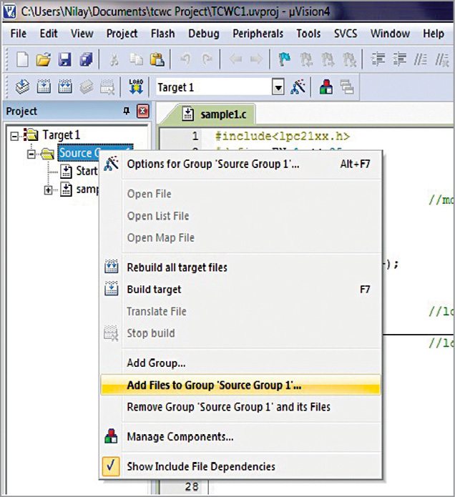Click the New file icon in toolbar
The image size is (455, 497).
(22, 60)
